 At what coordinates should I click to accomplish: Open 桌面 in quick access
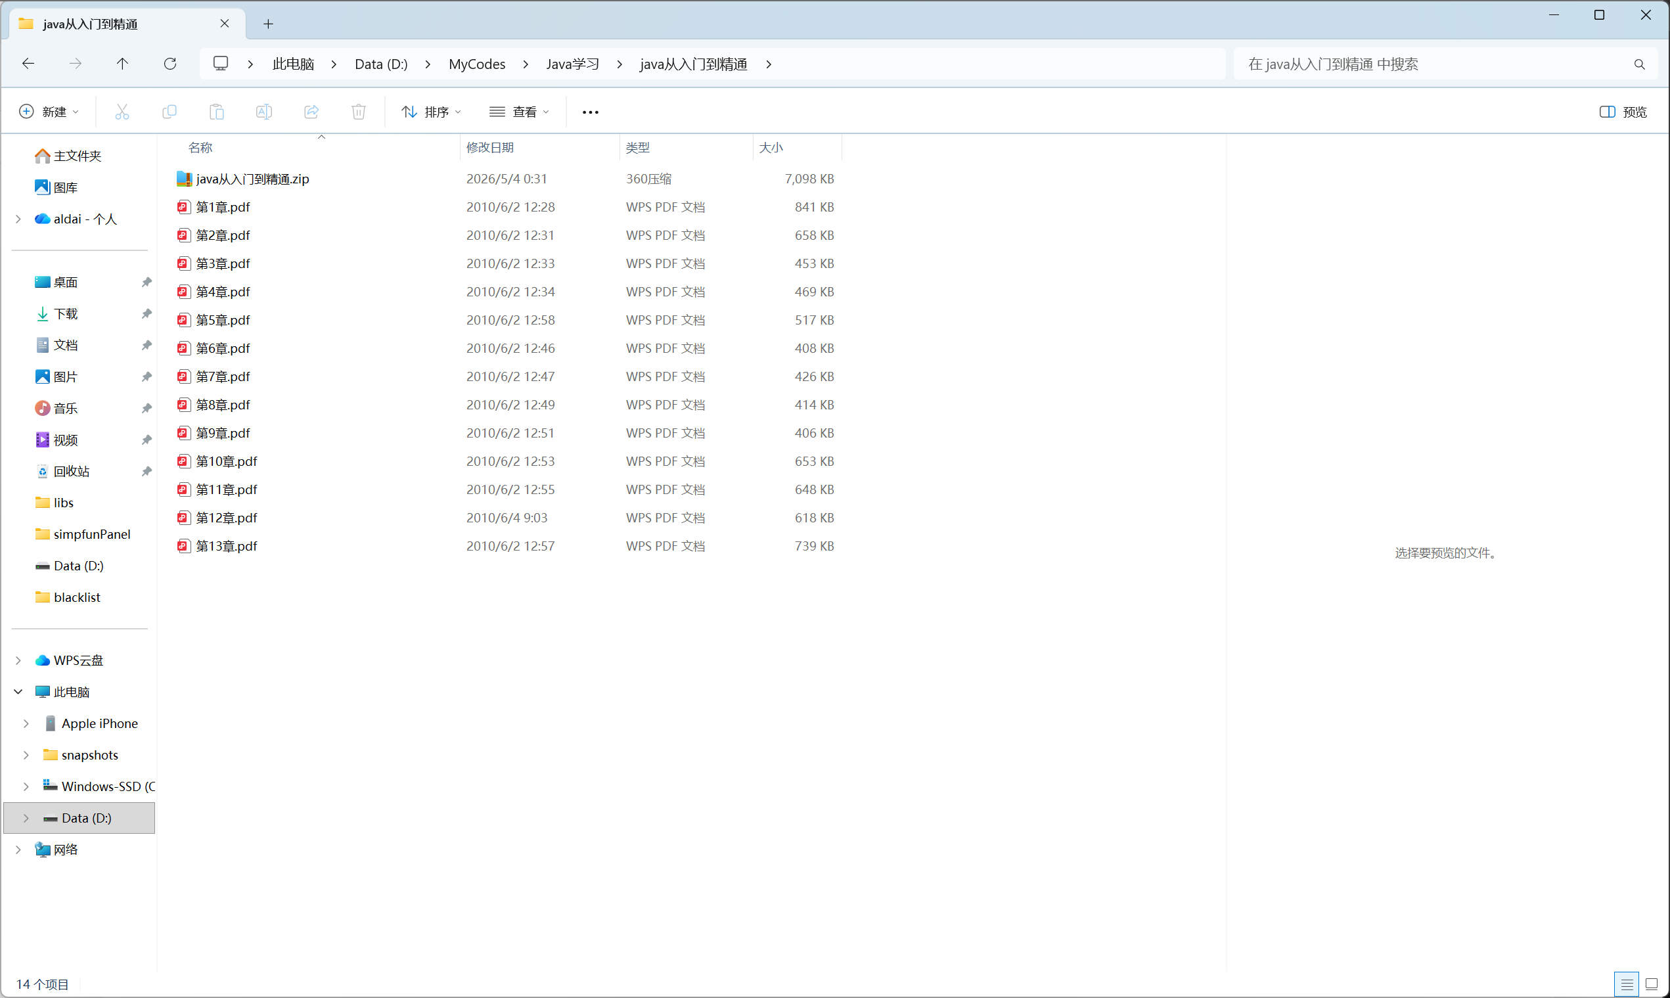pyautogui.click(x=56, y=283)
